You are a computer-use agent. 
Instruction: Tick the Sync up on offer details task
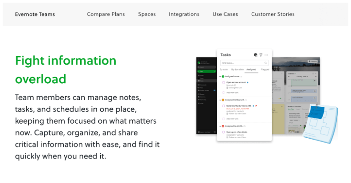223,132
